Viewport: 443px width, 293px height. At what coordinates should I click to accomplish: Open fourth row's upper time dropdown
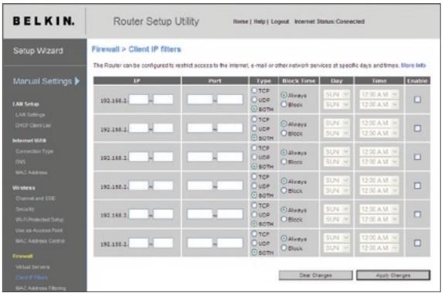[x=379, y=181]
